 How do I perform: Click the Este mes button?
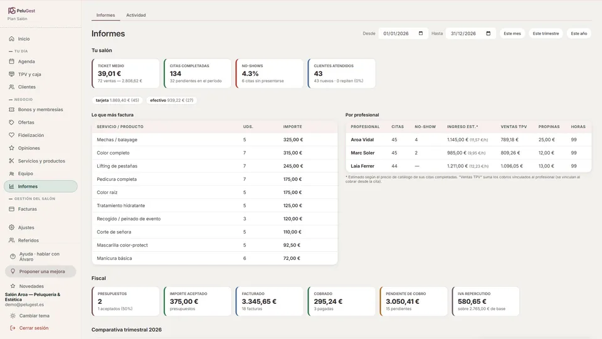coord(512,33)
